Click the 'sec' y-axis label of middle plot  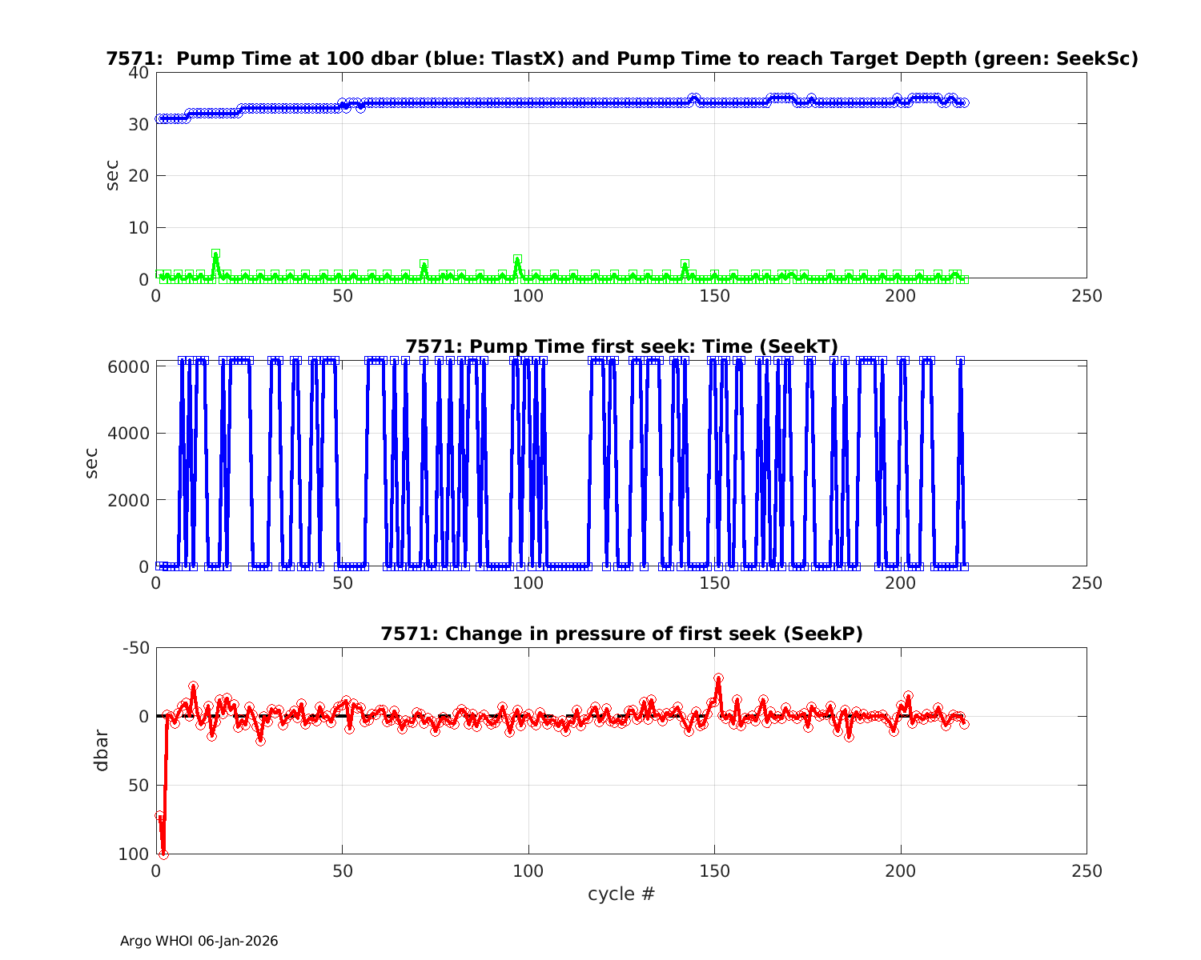point(92,462)
